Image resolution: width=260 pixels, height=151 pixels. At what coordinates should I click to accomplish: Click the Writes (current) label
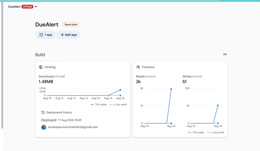click(x=192, y=76)
